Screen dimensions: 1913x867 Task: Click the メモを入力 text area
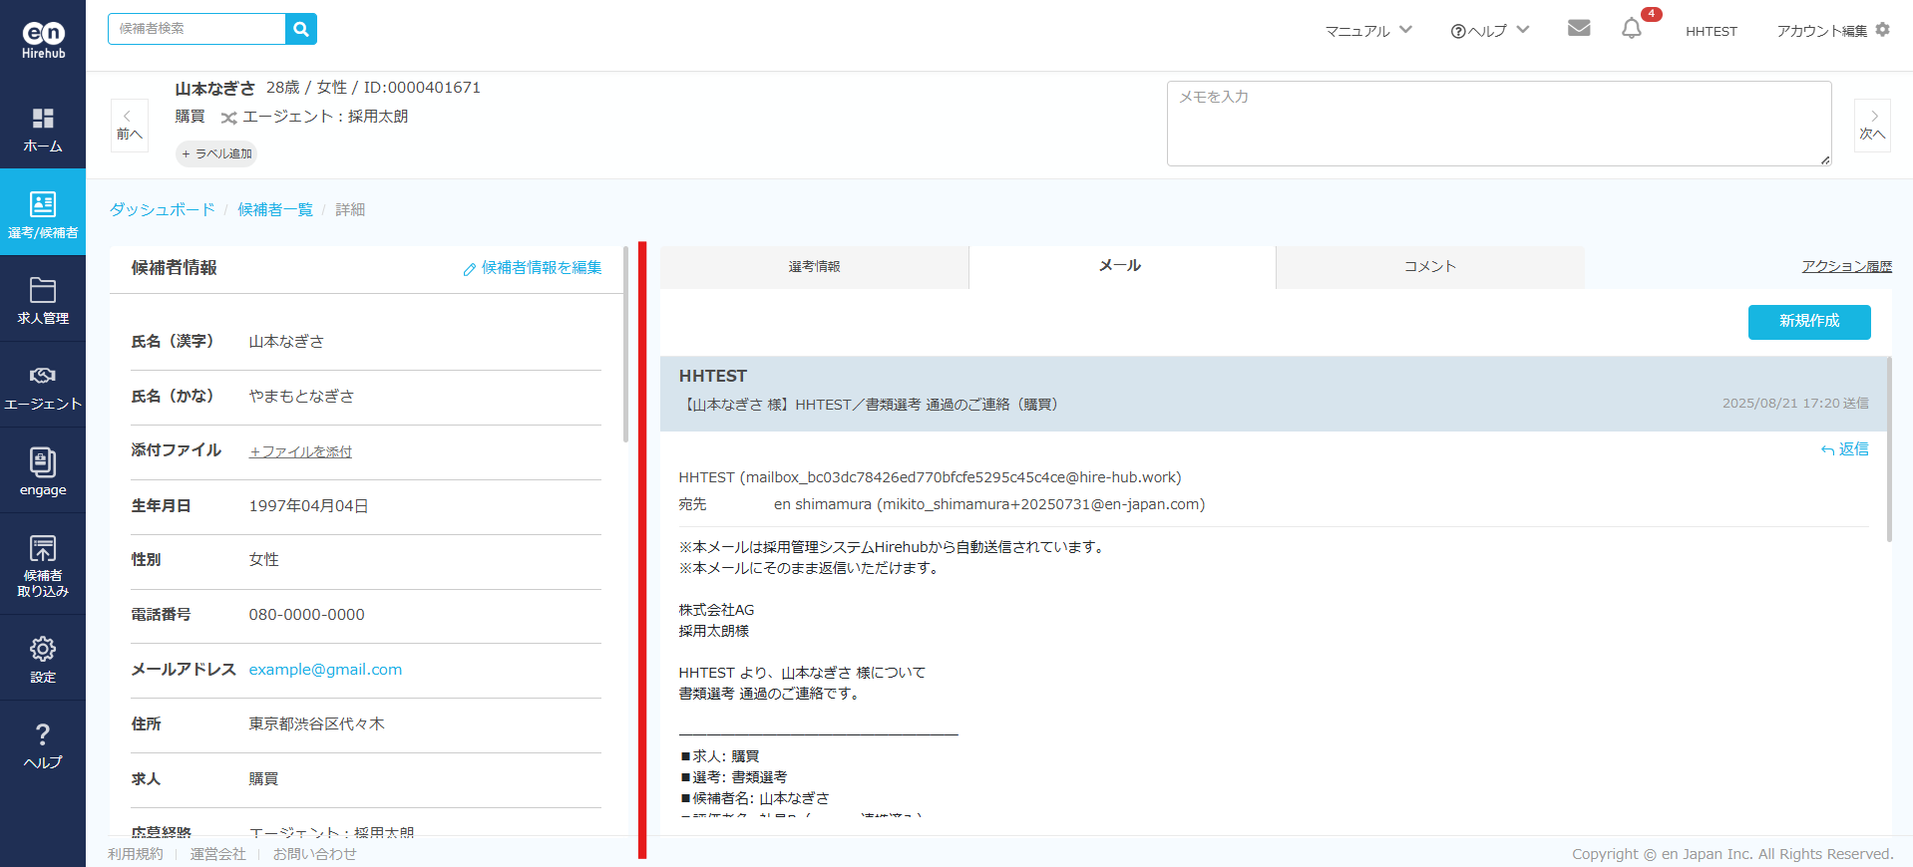[1498, 124]
